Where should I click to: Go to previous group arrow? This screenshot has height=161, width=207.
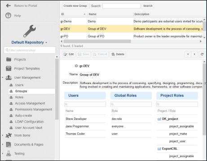click(x=188, y=54)
